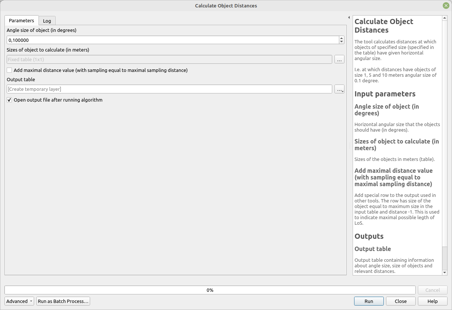Decrement angle size with the spinner down arrow
The image size is (452, 310).
341,42
